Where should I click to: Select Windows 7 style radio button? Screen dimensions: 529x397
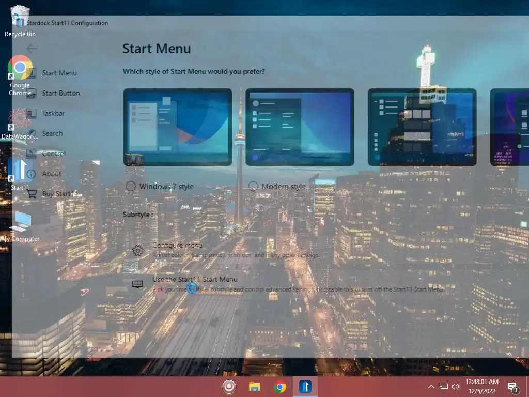pyautogui.click(x=131, y=186)
